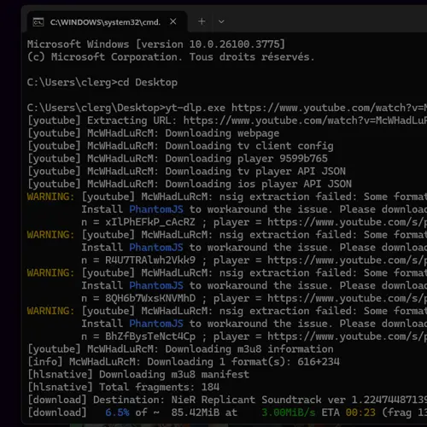Click PhantomJS link above '8QH6b7WxsKNVMhD' line
The height and width of the screenshot is (427, 427).
pyautogui.click(x=156, y=285)
